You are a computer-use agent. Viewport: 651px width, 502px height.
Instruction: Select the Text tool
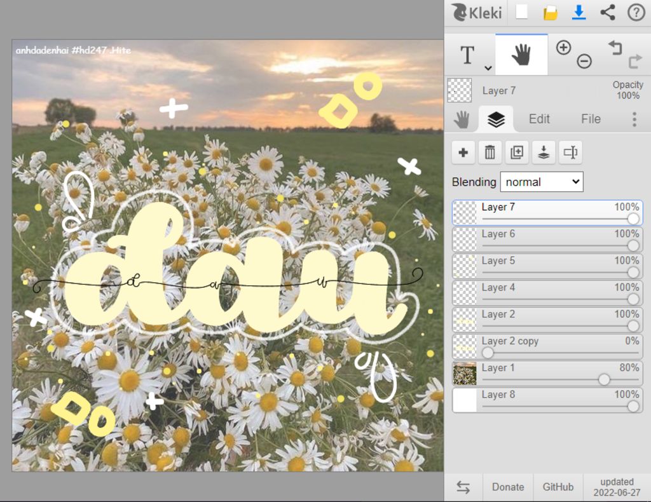[x=467, y=55]
